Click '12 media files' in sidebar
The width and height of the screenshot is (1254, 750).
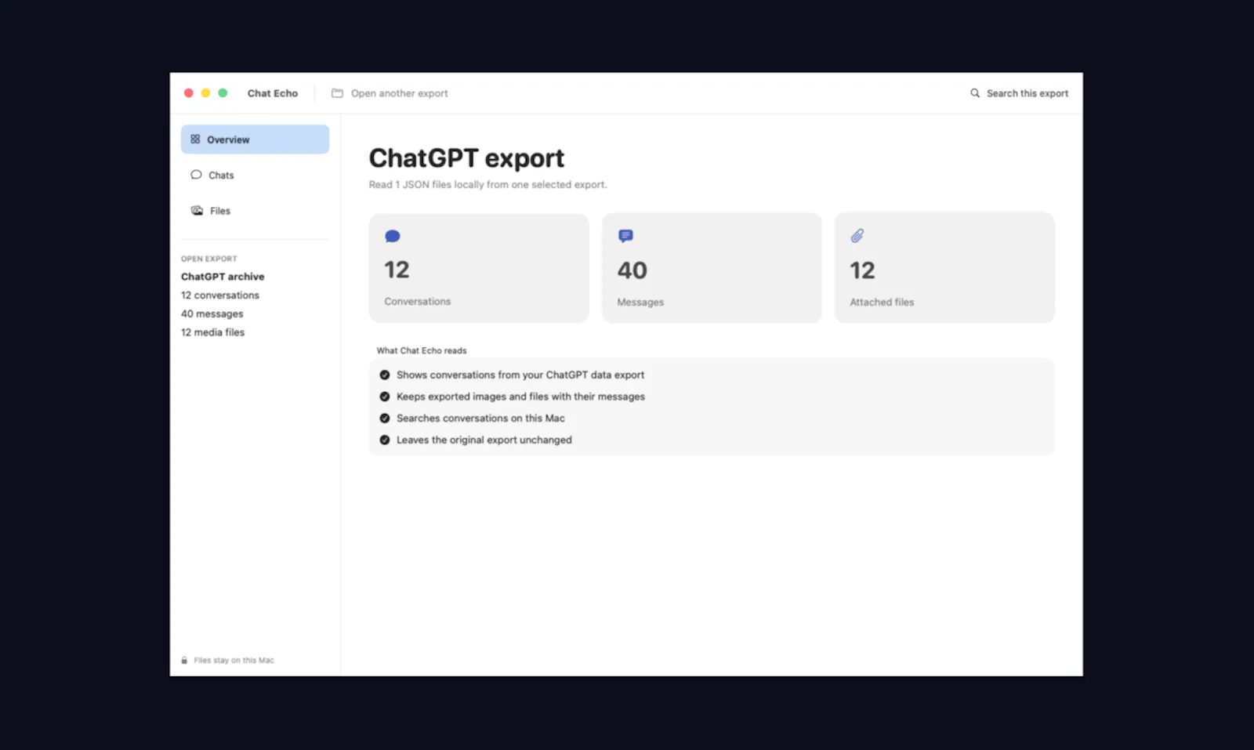(x=213, y=332)
